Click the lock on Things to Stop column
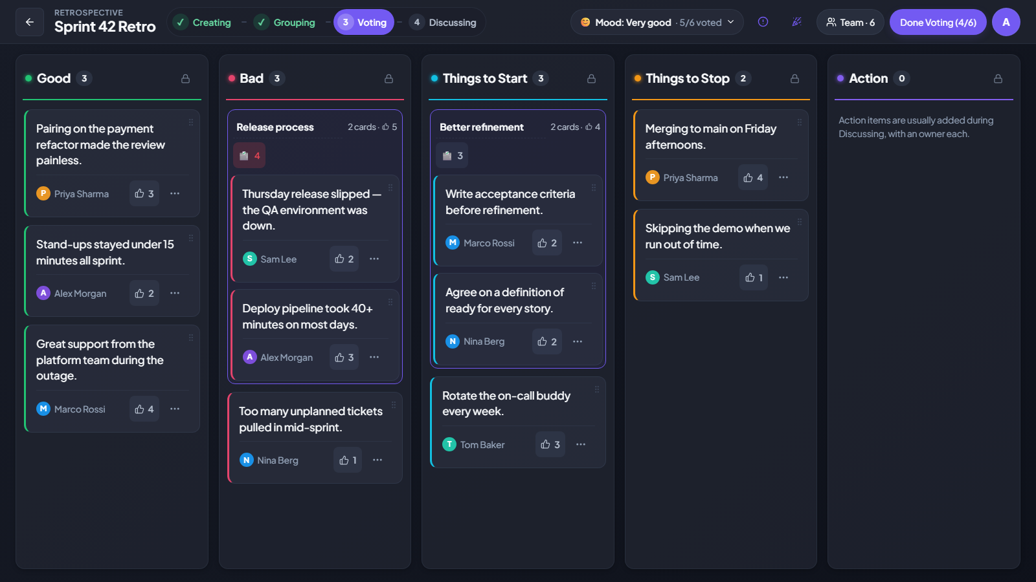The image size is (1036, 582). 795,79
